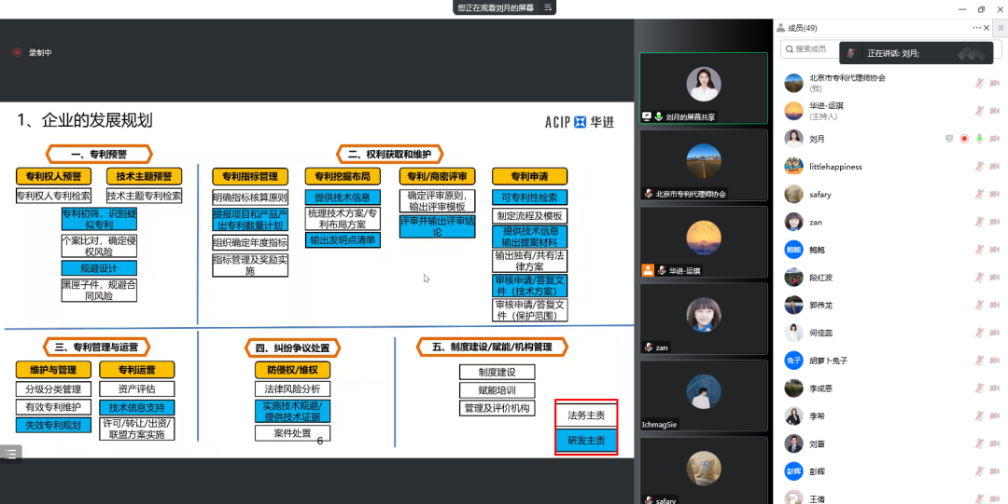Open the hamburger menu beside members panel

pyautogui.click(x=1001, y=28)
